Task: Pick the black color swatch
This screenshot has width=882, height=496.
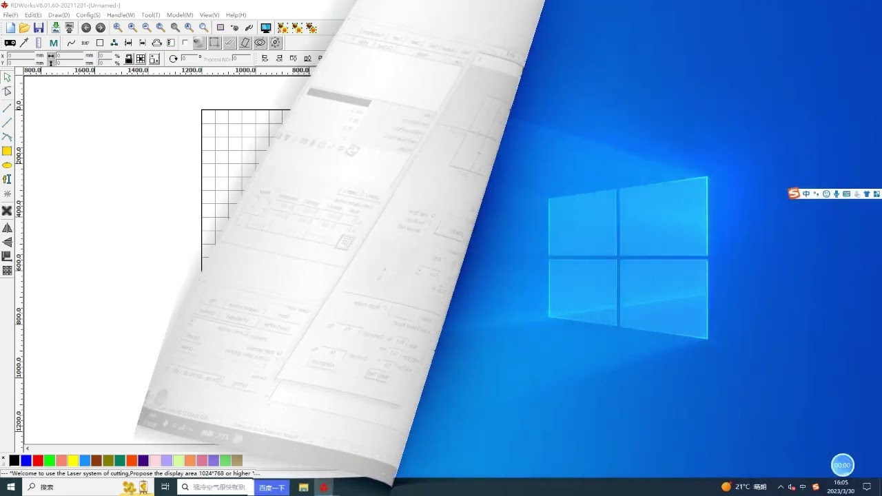Action: click(x=14, y=460)
